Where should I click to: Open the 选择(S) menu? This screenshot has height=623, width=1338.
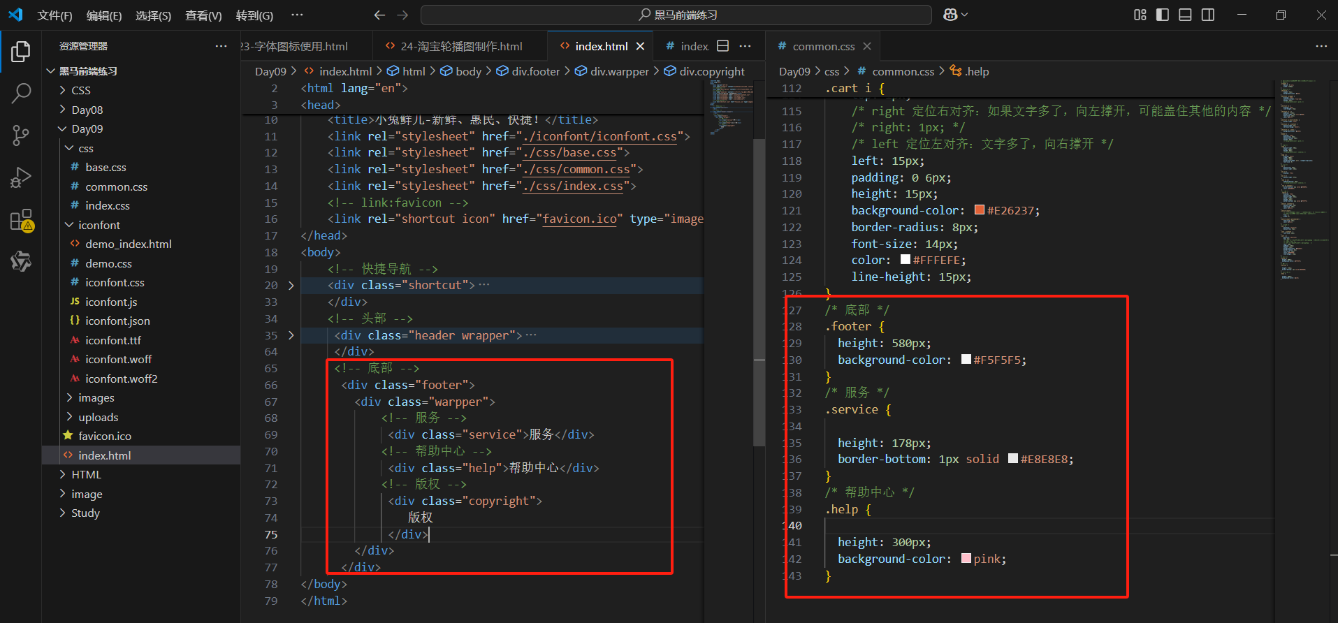[153, 15]
